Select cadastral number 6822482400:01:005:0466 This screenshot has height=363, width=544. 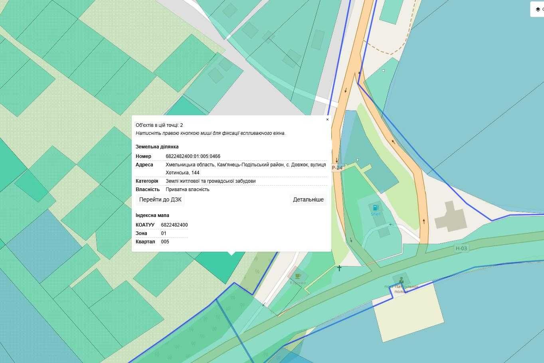[x=193, y=156]
